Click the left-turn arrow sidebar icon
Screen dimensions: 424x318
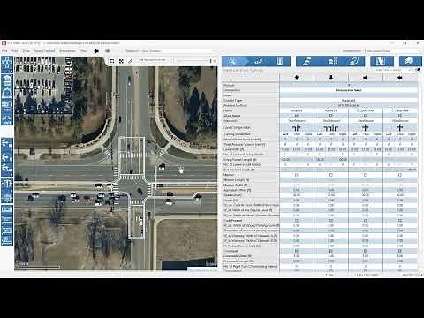pyautogui.click(x=7, y=158)
